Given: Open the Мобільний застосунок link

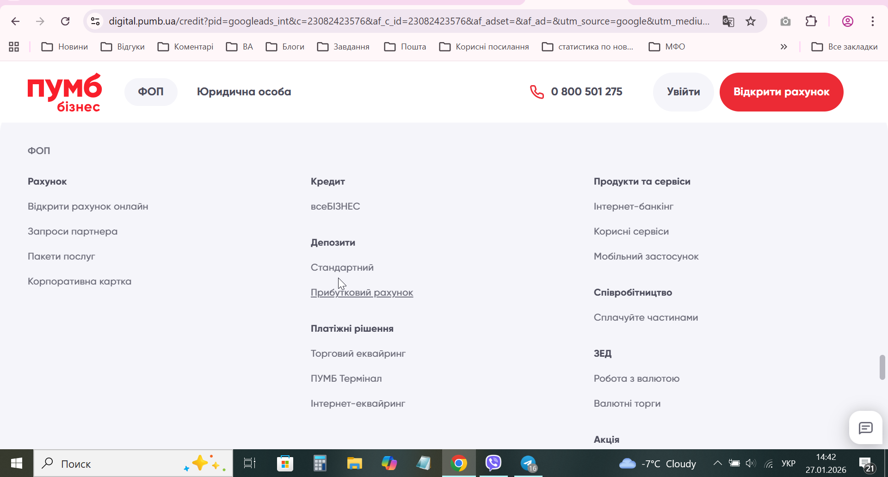Looking at the screenshot, I should (x=646, y=256).
